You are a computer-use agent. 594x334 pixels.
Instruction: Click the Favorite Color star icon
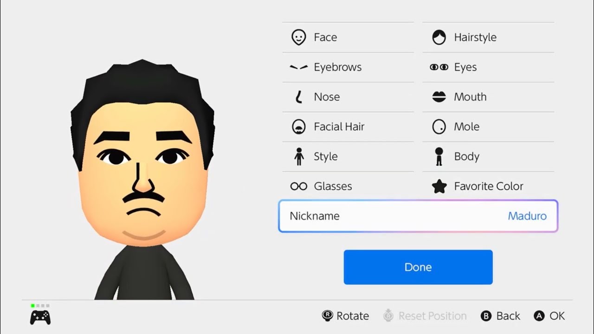(x=439, y=186)
